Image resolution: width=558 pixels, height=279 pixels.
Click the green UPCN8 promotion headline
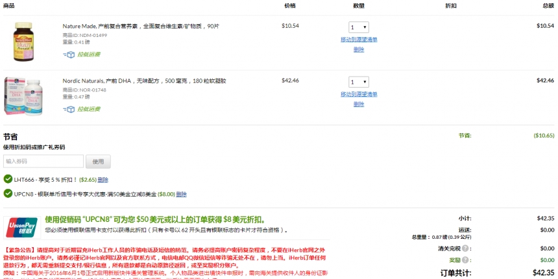pyautogui.click(x=155, y=219)
